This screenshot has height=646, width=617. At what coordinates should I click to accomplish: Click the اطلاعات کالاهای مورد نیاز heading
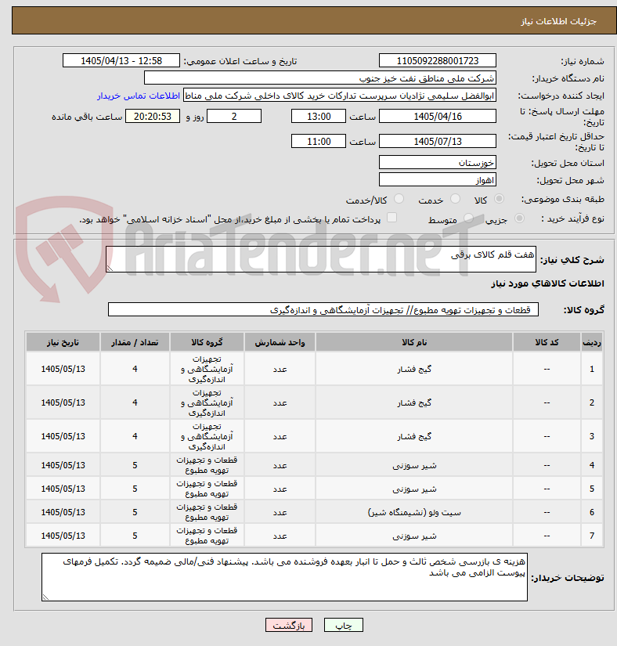(547, 283)
